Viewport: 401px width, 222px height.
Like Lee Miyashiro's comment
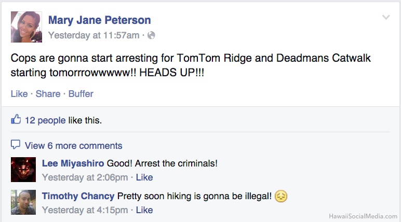(144, 177)
